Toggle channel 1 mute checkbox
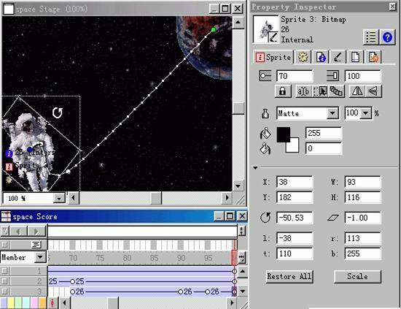Image resolution: width=401 pixels, height=309 pixels. click(x=4, y=271)
